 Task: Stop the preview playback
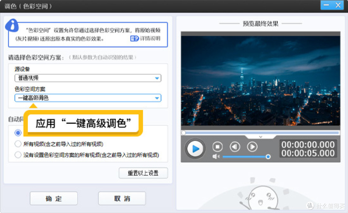tap(217, 147)
